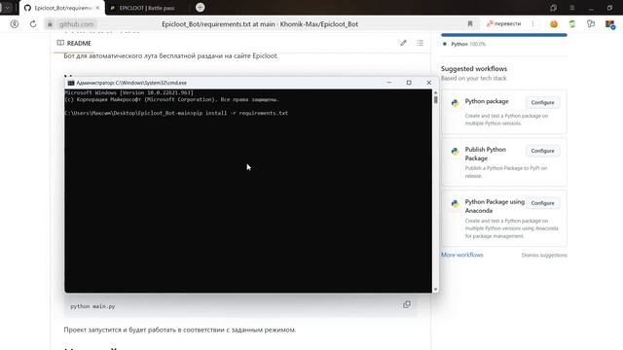The height and width of the screenshot is (350, 623).
Task: Select the README tab heading
Action: tap(74, 43)
